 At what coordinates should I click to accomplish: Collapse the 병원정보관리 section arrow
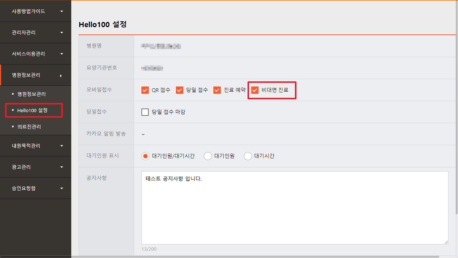[61, 75]
